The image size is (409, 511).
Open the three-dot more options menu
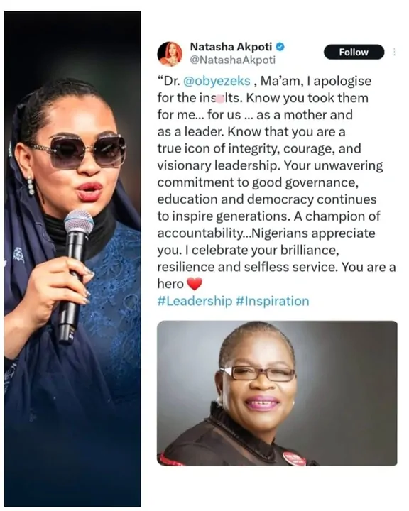pyautogui.click(x=394, y=52)
